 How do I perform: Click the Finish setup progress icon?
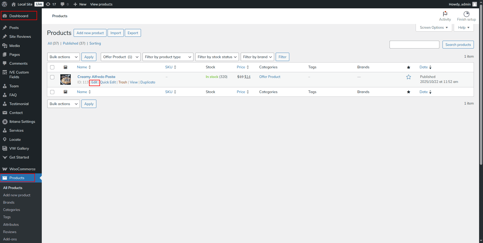click(x=466, y=14)
